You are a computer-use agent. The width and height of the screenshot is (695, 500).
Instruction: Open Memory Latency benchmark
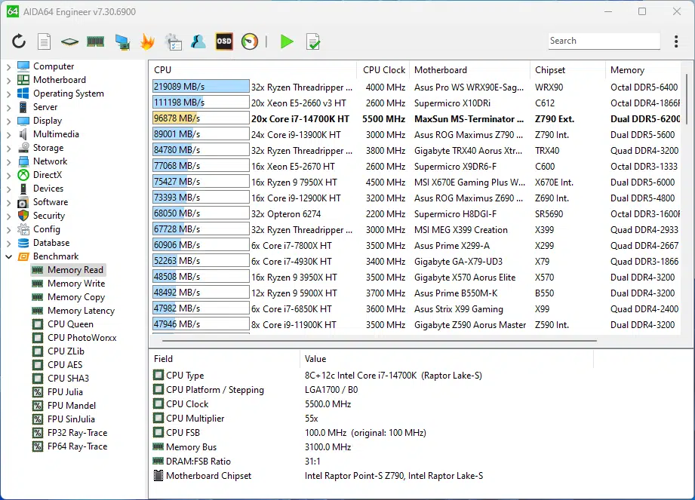tap(81, 311)
